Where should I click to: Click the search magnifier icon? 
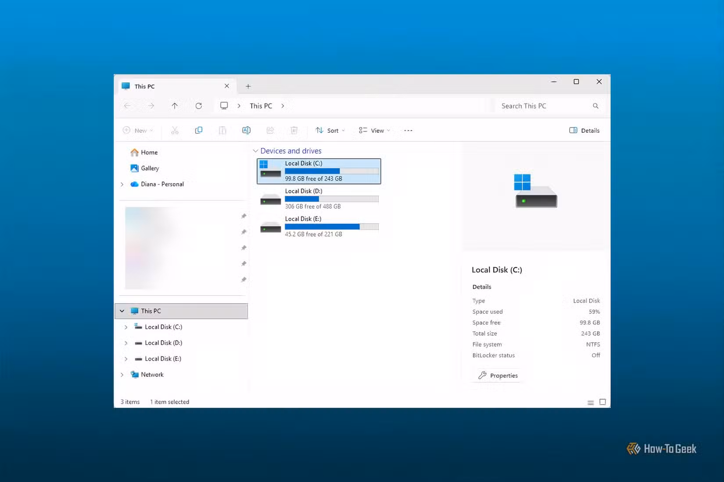595,106
